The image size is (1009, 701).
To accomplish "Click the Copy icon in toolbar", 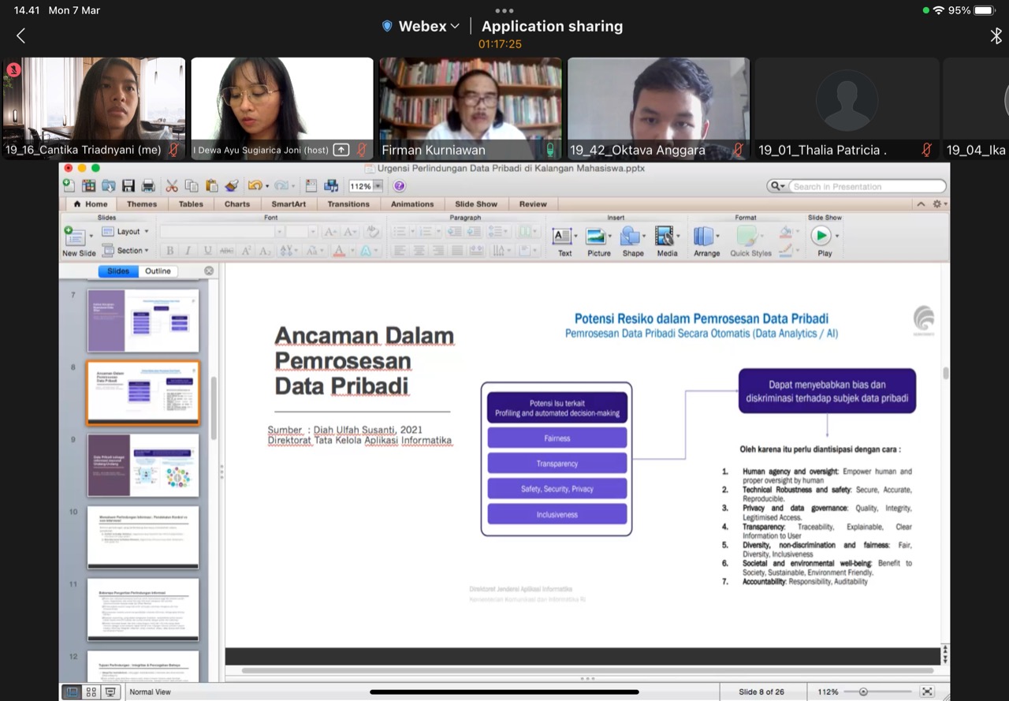I will tap(192, 186).
